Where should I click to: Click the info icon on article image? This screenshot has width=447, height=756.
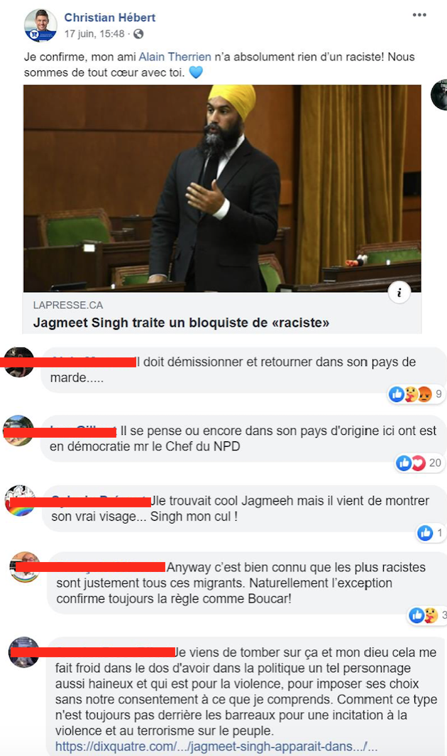(x=399, y=292)
